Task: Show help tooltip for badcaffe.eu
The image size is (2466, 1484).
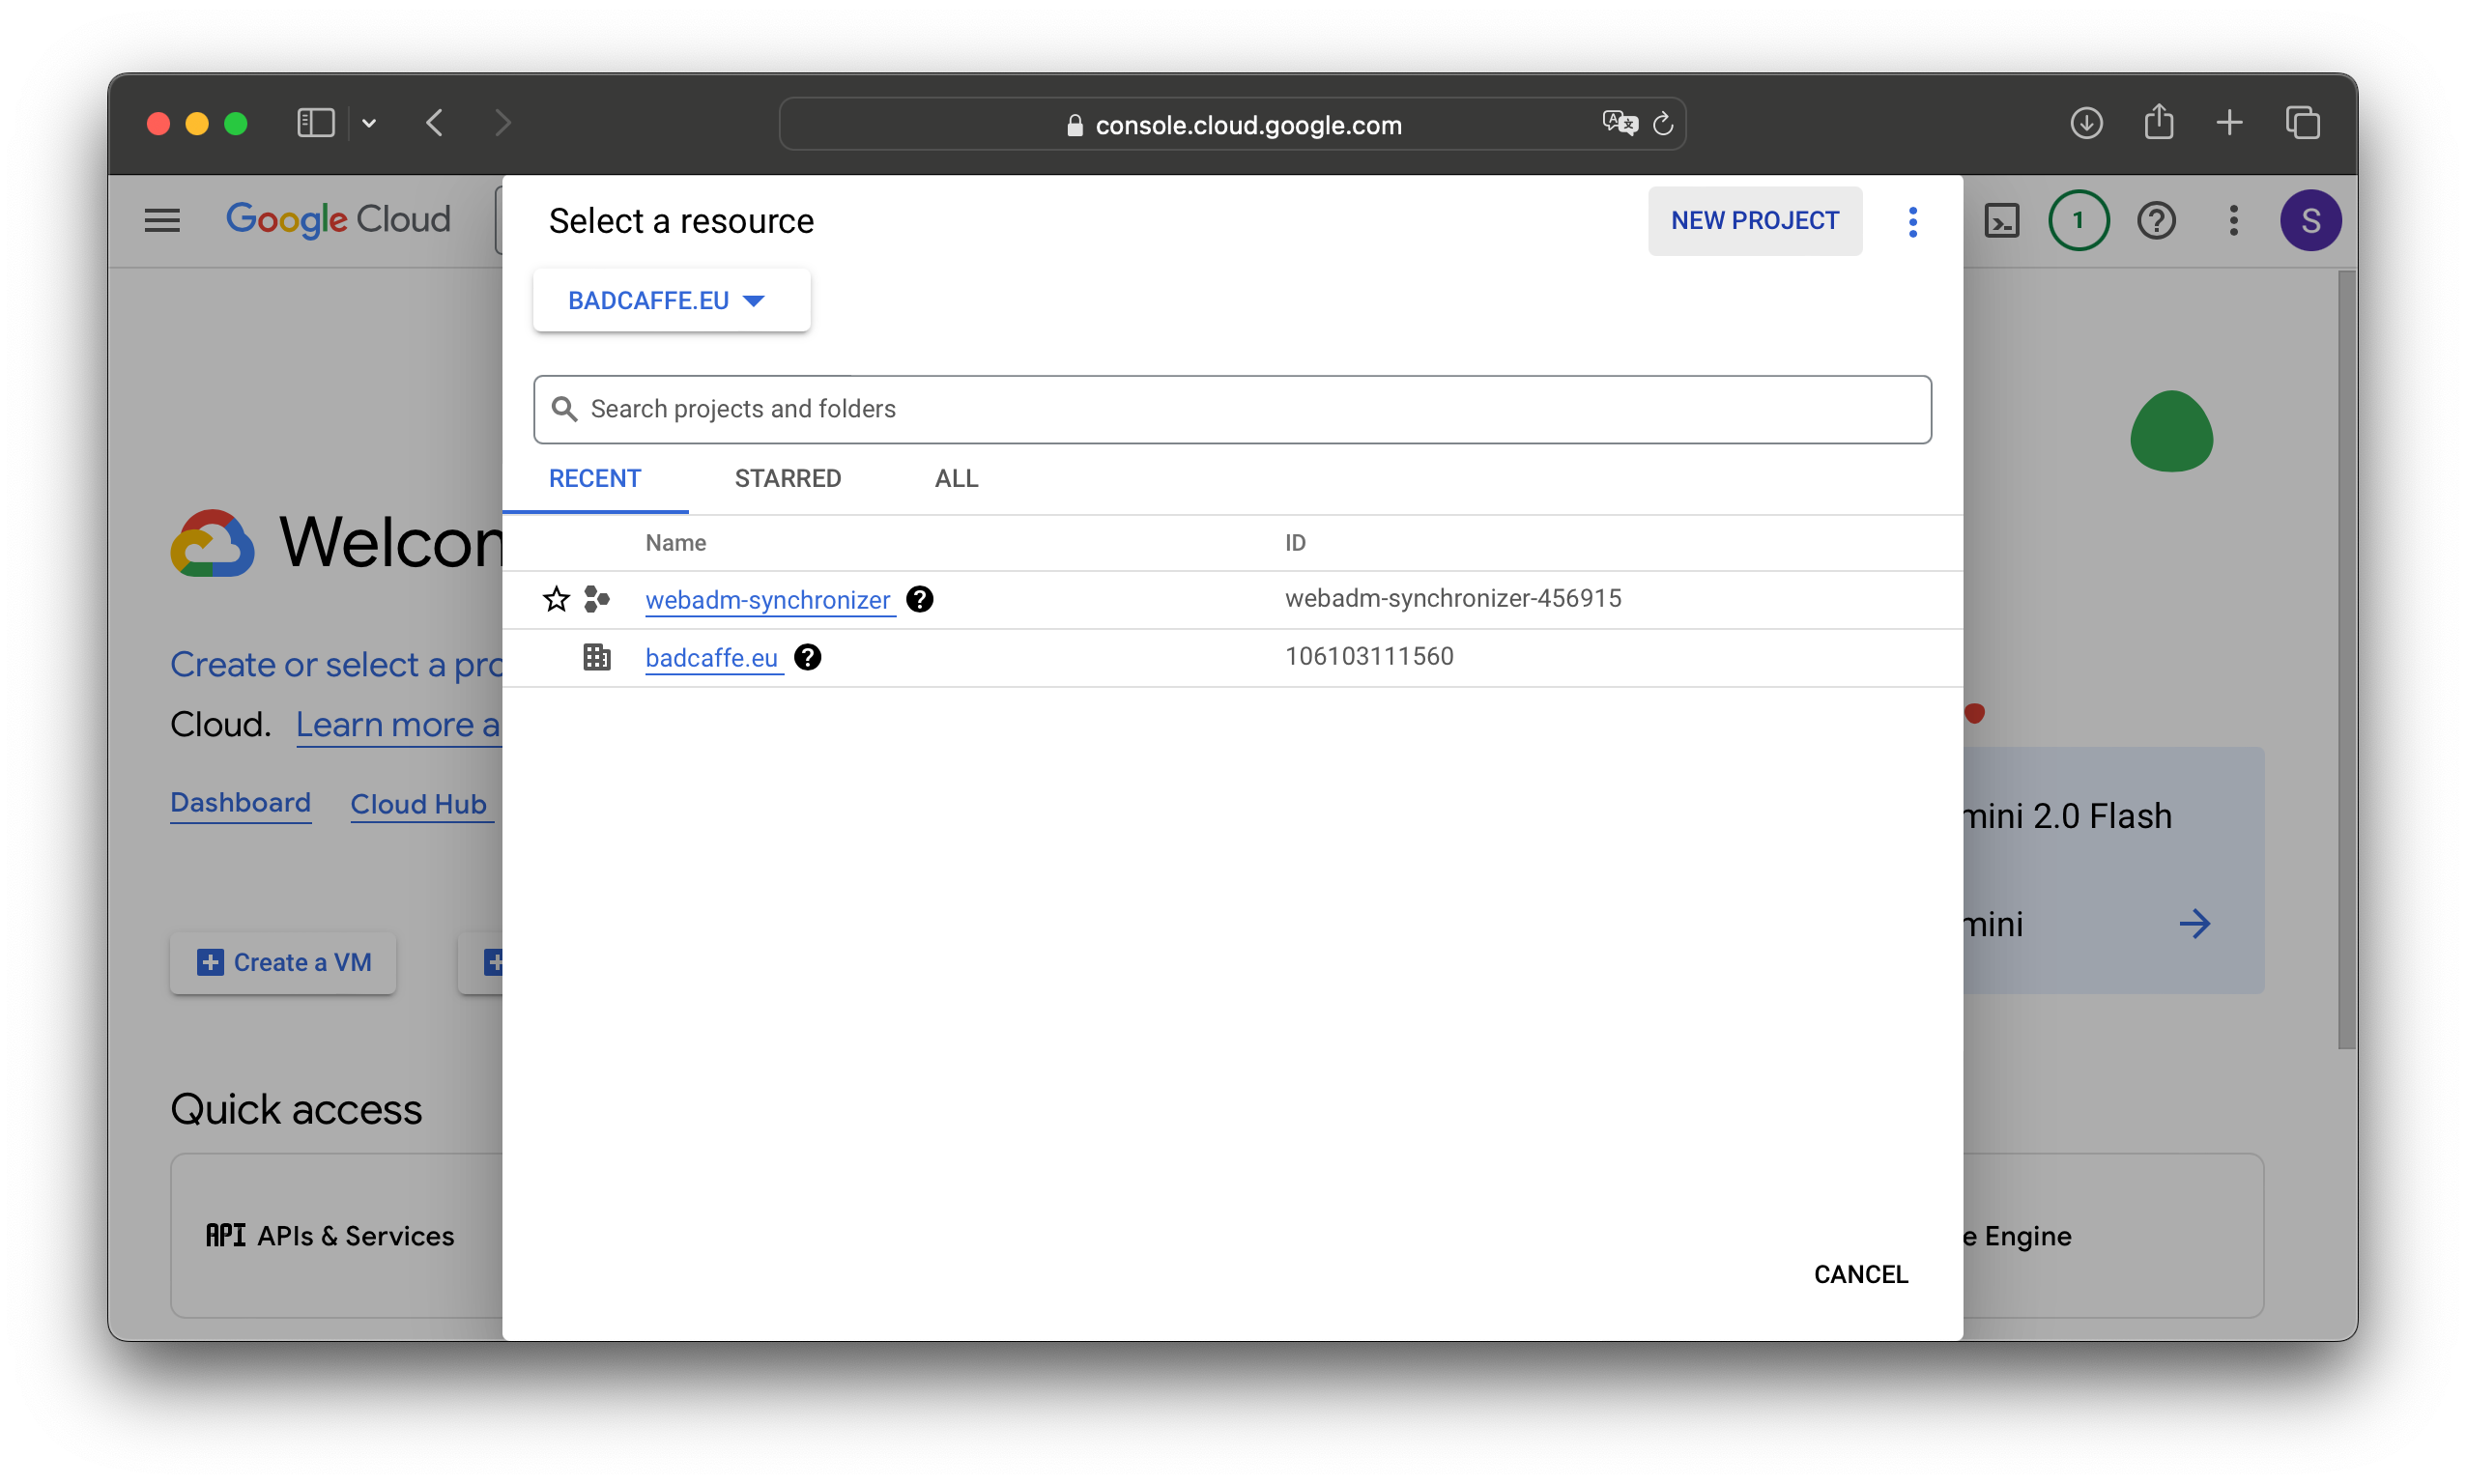Action: [807, 657]
